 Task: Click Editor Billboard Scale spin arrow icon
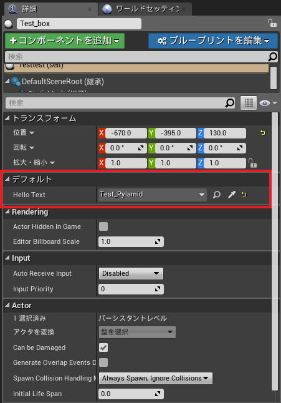tap(158, 241)
